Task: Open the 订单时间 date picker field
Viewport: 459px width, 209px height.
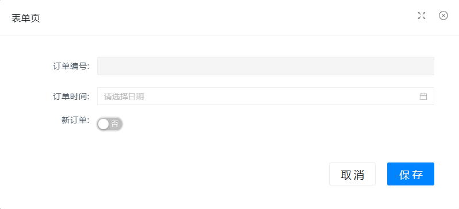Action: [x=265, y=96]
